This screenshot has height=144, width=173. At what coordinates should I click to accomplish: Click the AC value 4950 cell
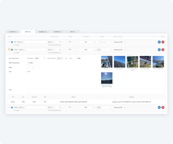click(x=23, y=102)
